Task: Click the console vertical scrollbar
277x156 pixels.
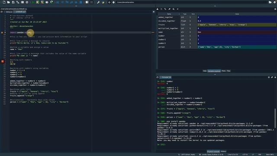Action: click(275, 118)
